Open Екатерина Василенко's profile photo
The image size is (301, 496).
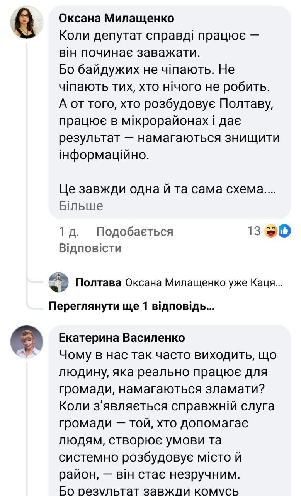[26, 341]
